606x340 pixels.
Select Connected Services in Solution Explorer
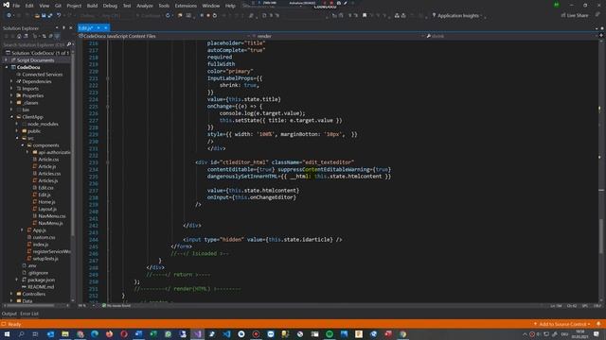(x=42, y=75)
